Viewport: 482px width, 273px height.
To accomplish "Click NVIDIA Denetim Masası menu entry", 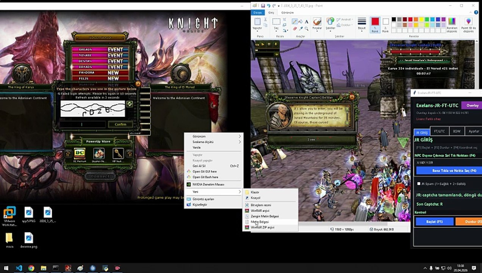I will 213,184.
